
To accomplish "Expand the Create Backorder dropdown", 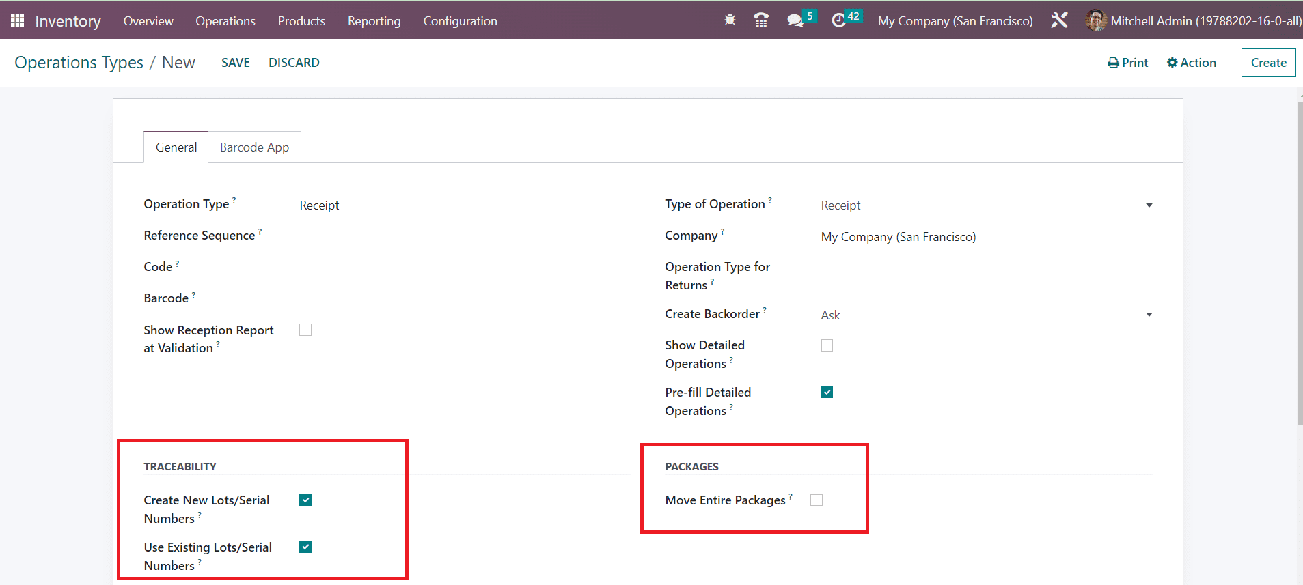I will coord(987,315).
